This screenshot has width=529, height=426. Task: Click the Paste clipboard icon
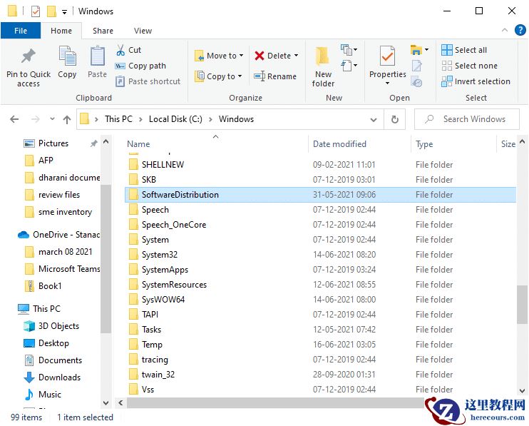point(97,56)
